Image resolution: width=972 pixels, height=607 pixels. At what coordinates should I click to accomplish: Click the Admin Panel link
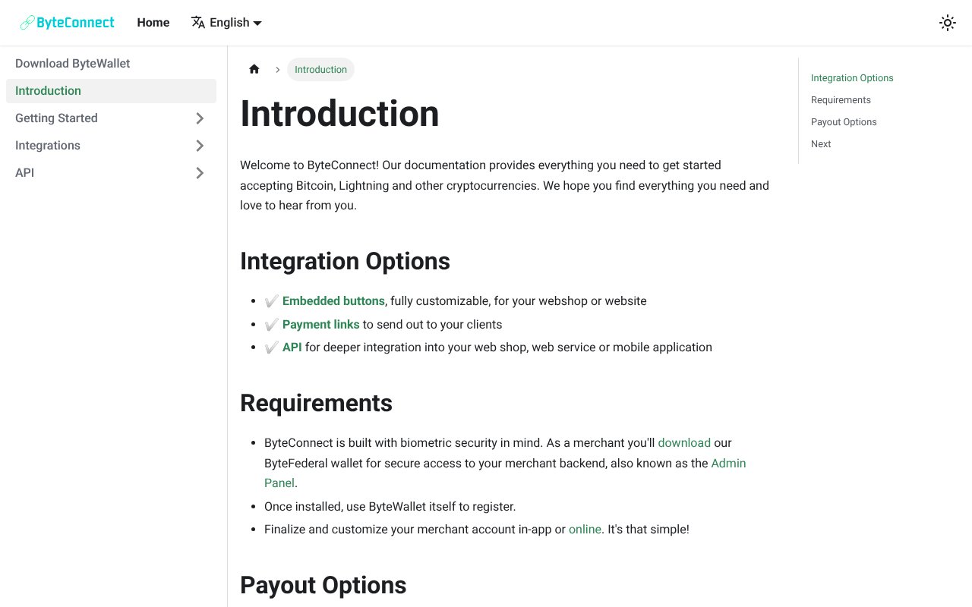(x=728, y=463)
